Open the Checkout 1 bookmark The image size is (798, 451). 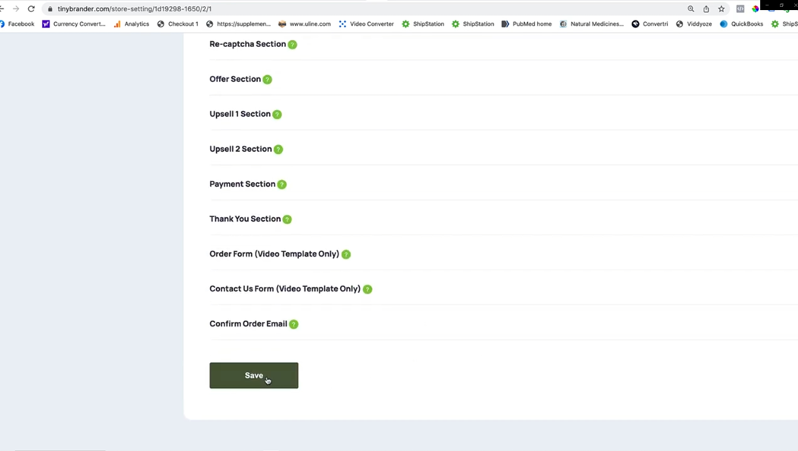coord(177,24)
